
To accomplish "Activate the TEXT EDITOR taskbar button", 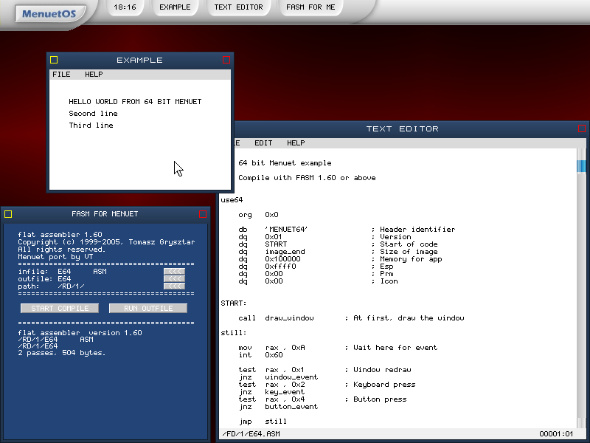I will tap(238, 7).
